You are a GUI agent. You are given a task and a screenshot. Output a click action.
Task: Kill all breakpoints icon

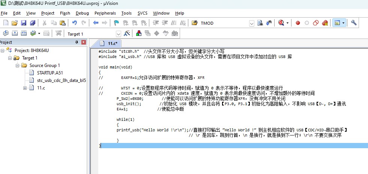click(x=325, y=23)
